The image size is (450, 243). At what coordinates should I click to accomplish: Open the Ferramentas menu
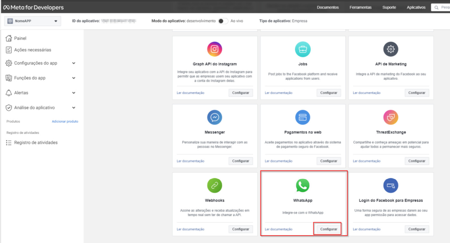tap(361, 7)
